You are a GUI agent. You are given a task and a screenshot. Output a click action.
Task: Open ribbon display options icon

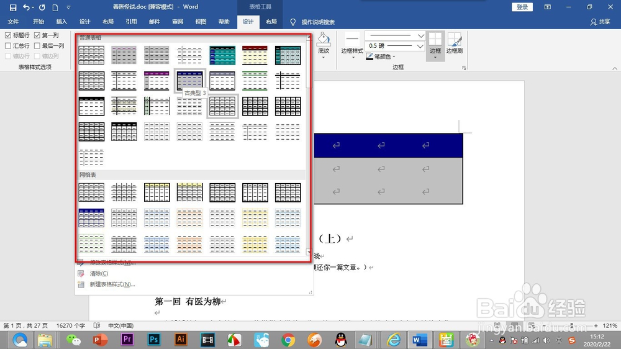tap(547, 7)
